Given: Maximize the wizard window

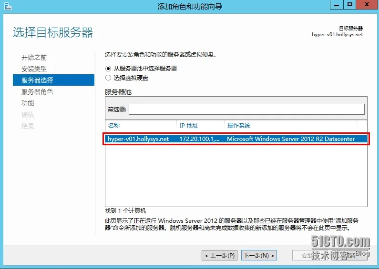Looking at the screenshot, I should point(350,5).
